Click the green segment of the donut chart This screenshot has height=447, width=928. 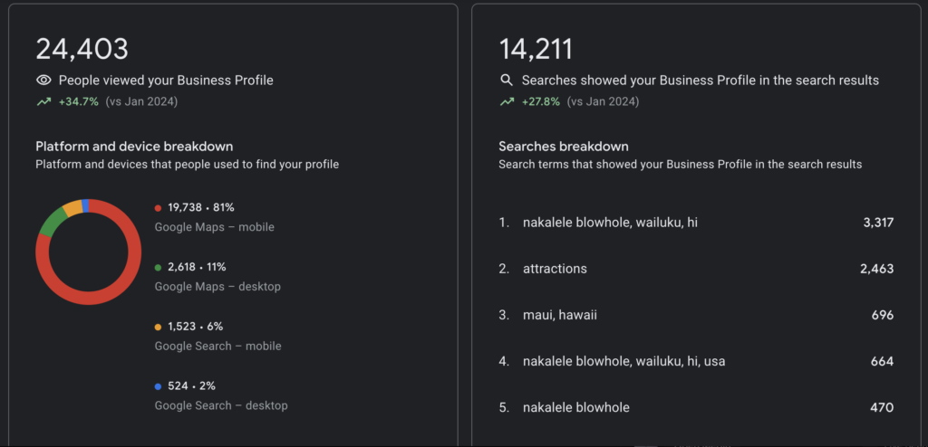point(52,223)
